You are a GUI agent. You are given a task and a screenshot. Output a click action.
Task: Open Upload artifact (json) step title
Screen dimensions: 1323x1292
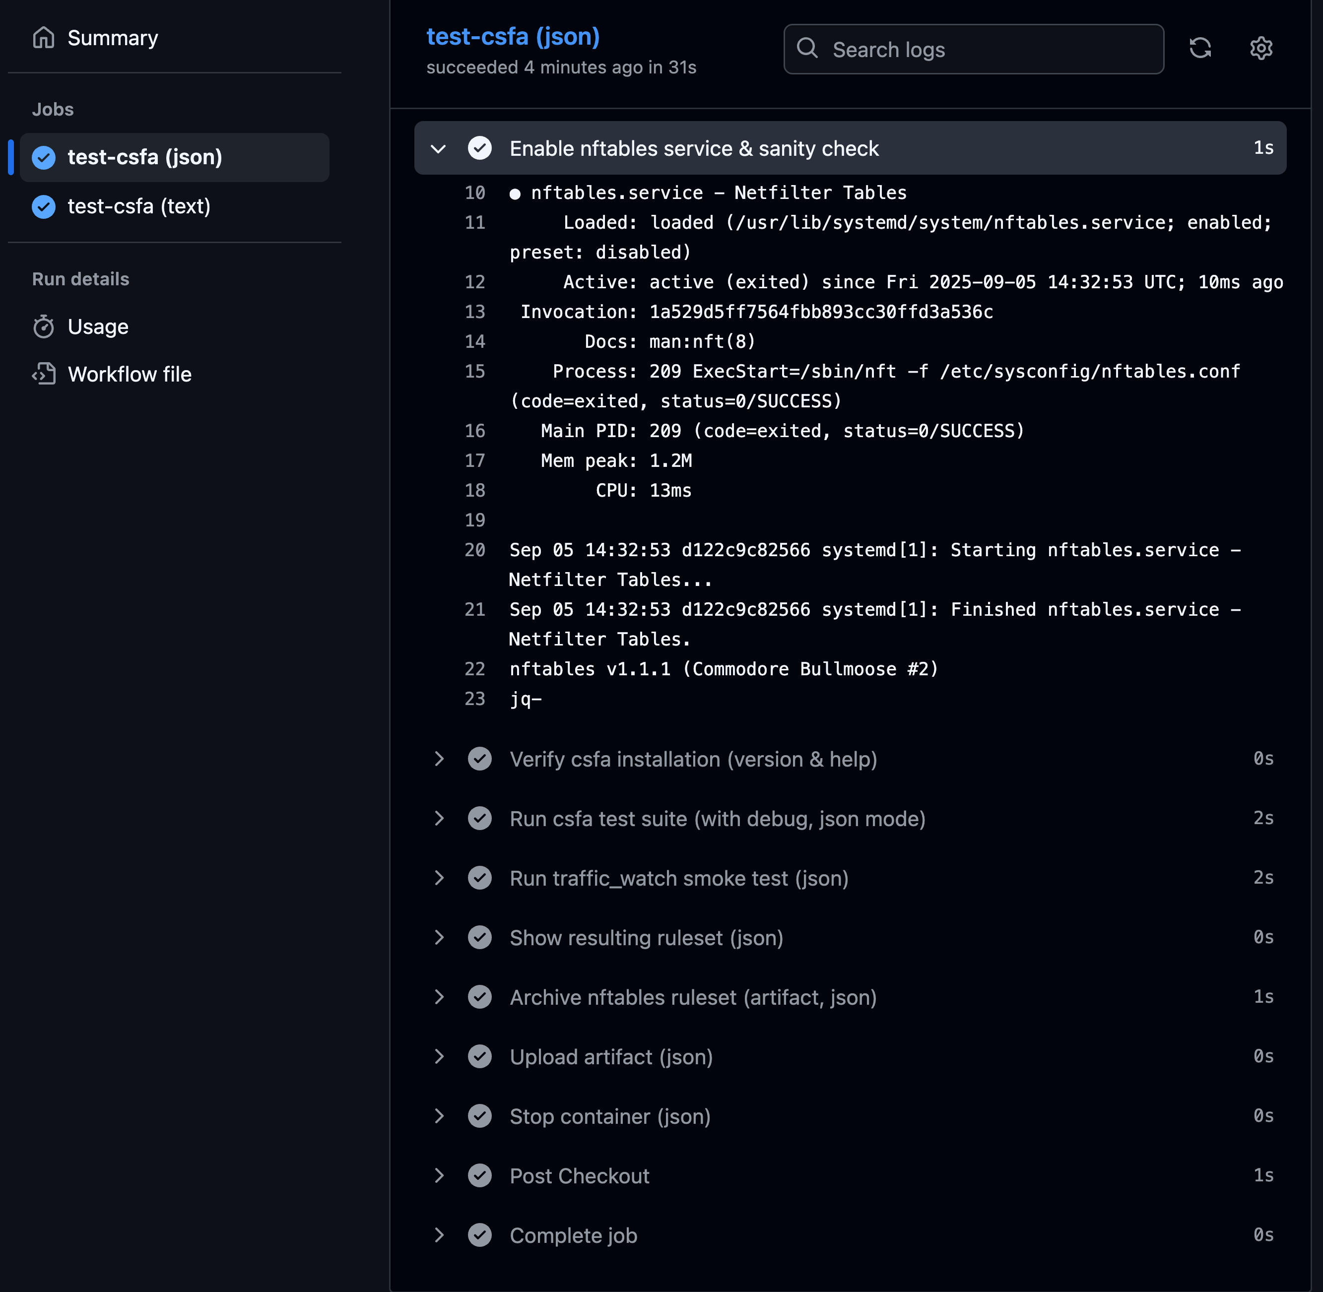coord(611,1057)
